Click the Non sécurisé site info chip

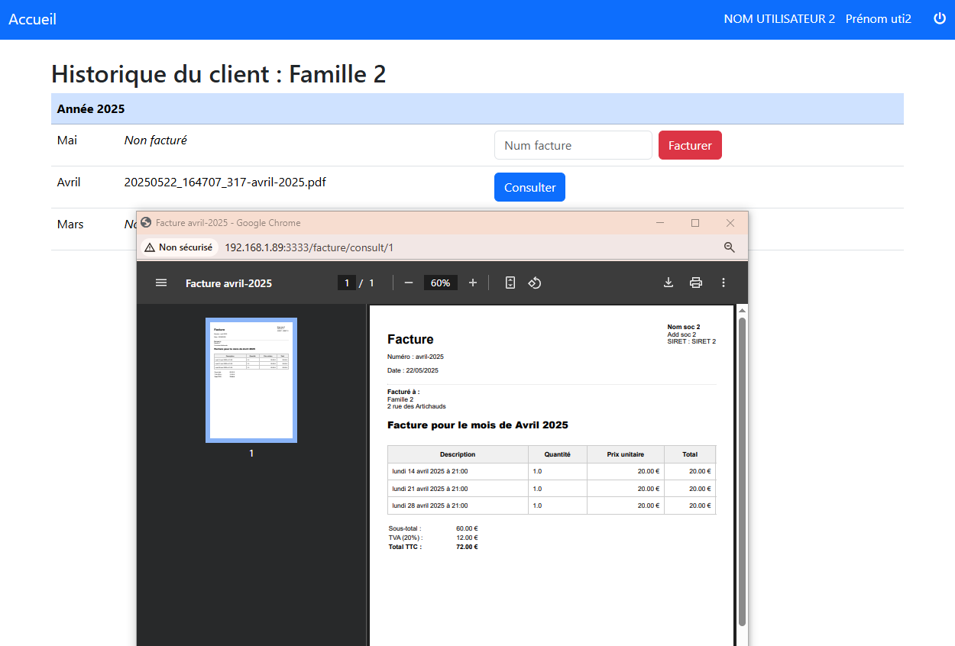tap(180, 247)
